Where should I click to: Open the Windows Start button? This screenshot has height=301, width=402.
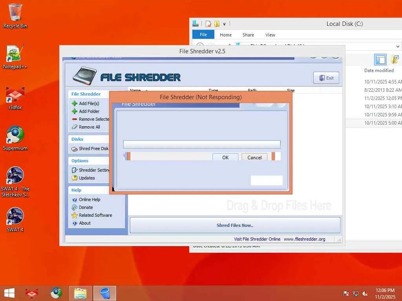point(9,293)
